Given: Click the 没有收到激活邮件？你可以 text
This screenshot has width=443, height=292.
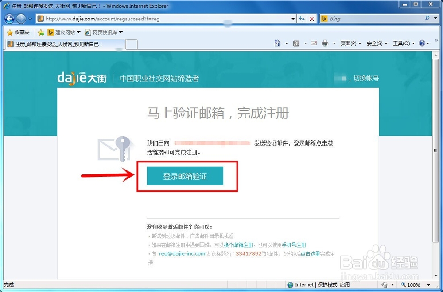Looking at the screenshot, I should tap(179, 227).
